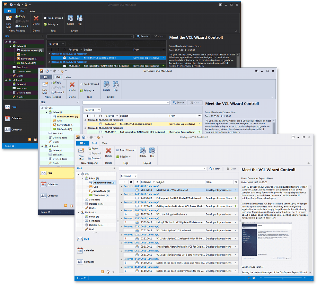
Task: Click Rotate icon in dark window
Action: tap(70, 18)
